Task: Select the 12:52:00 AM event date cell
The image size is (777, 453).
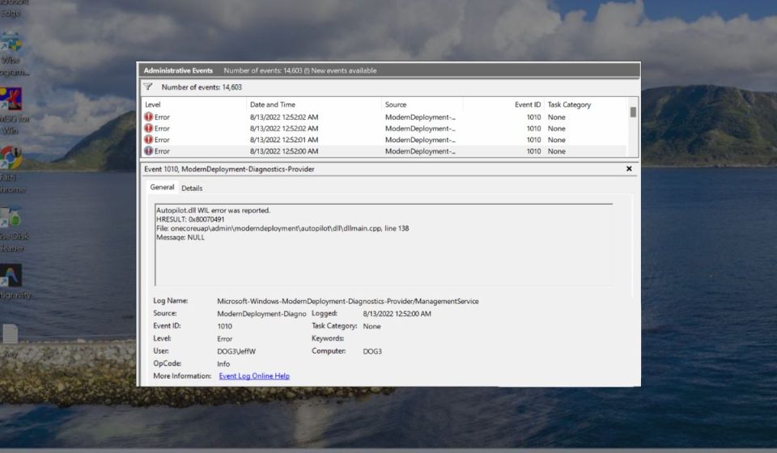Action: (284, 151)
